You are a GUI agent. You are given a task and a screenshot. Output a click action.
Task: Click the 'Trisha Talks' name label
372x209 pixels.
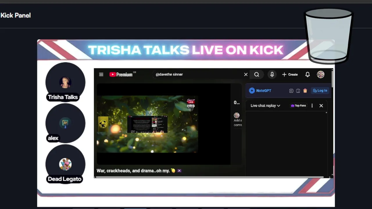[63, 97]
